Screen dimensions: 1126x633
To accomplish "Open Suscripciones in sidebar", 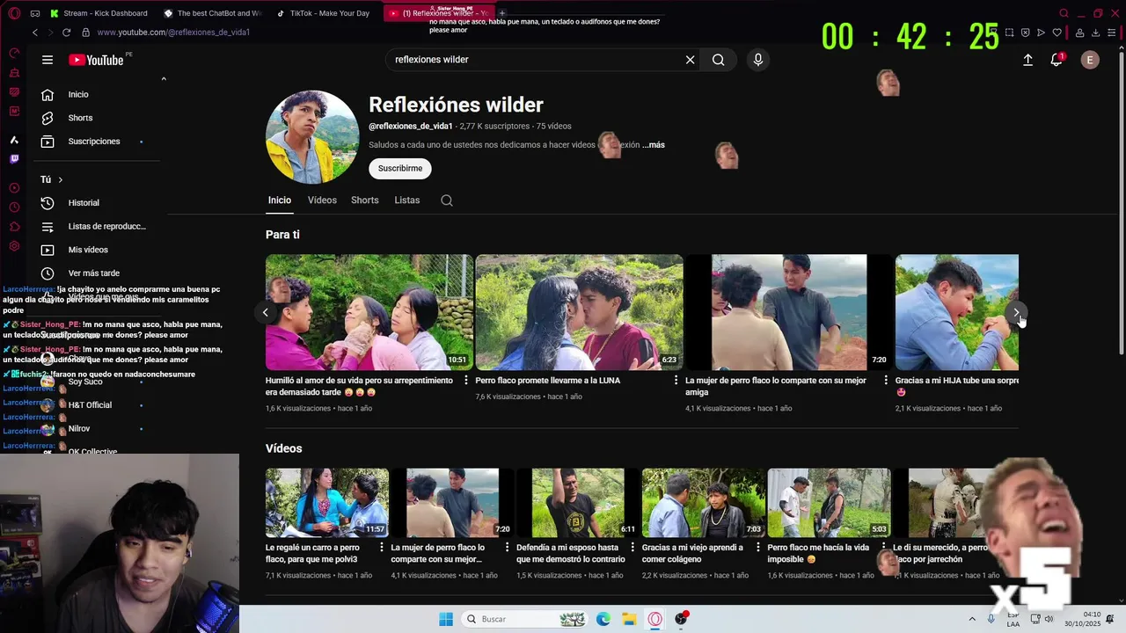I will point(95,142).
